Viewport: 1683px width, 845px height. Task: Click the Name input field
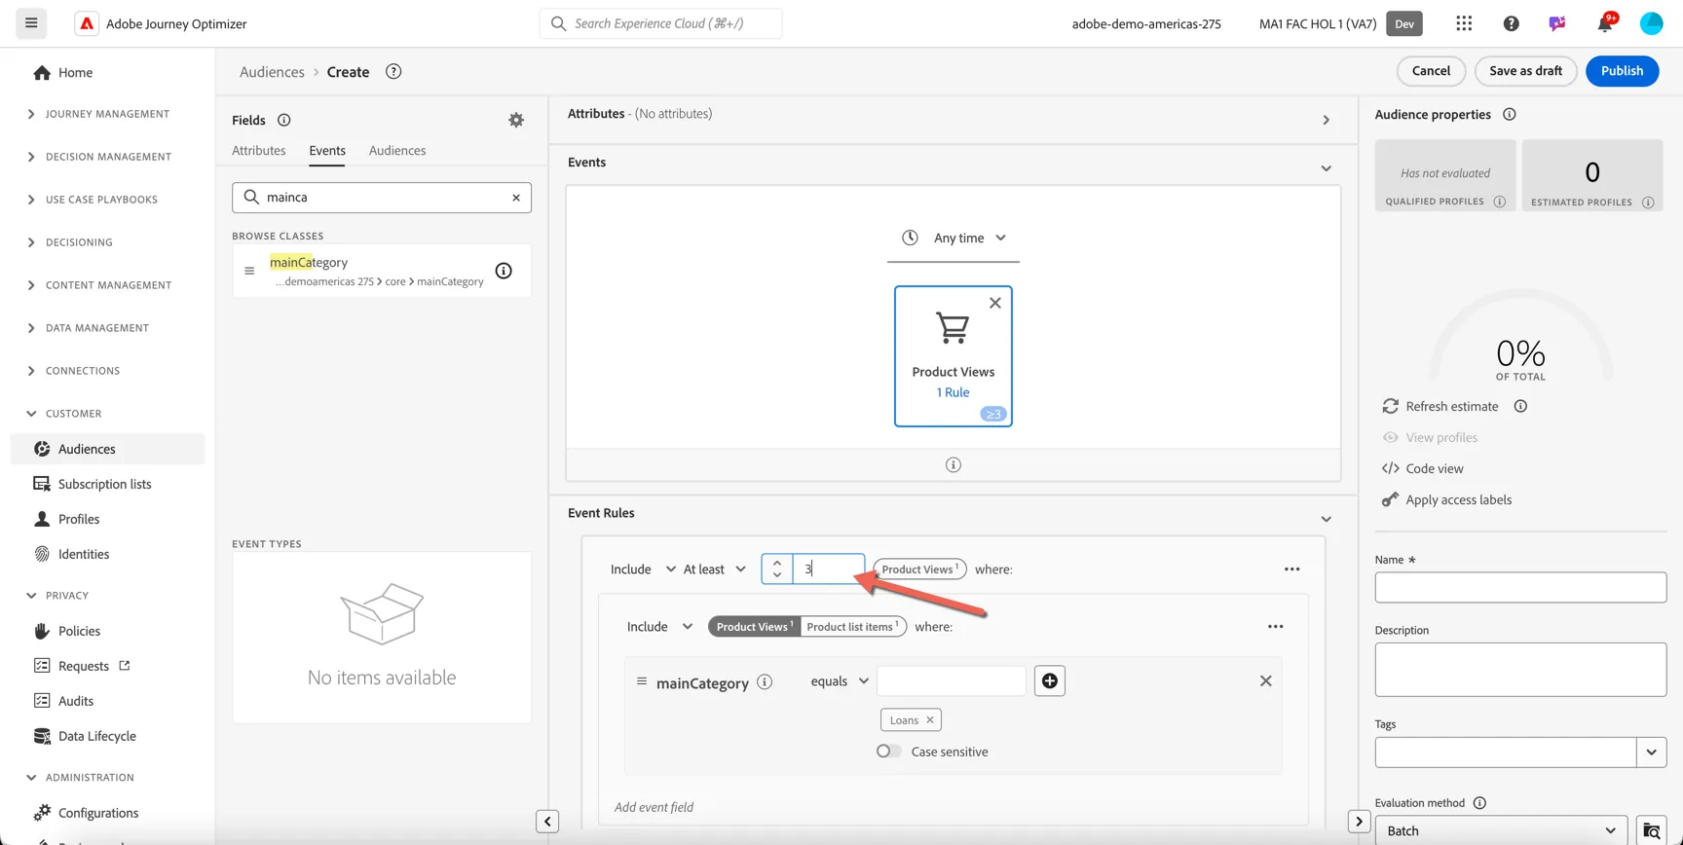point(1520,587)
